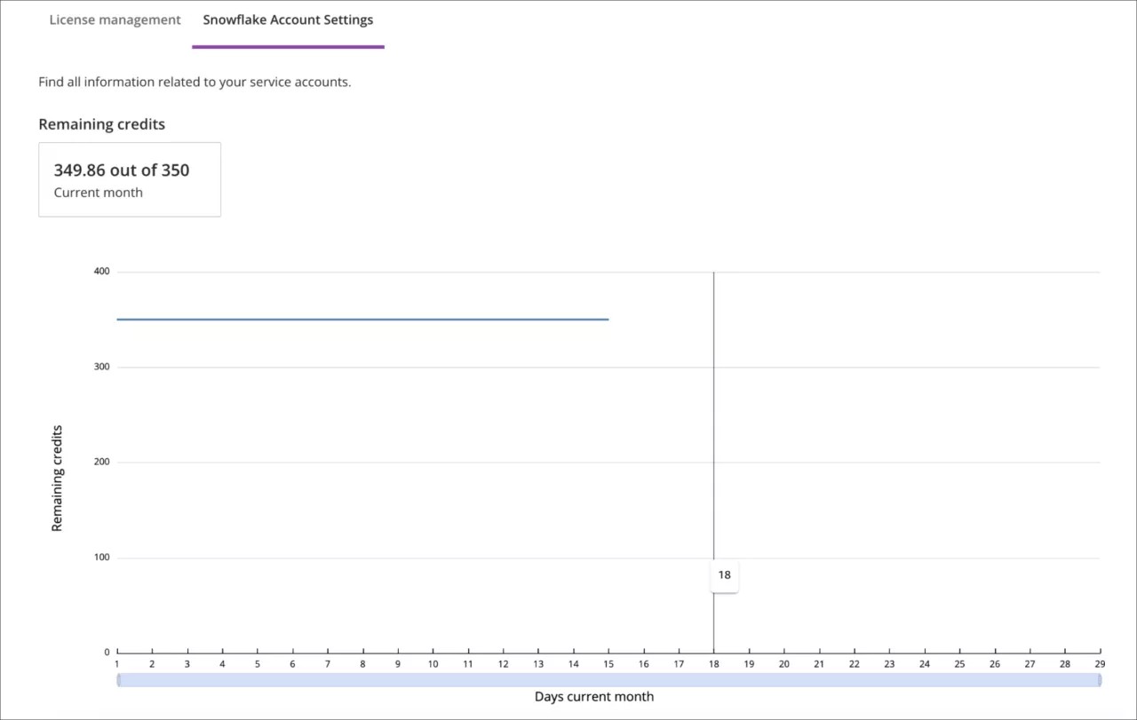Click the vertical crosshair line on the chart
The image size is (1137, 720).
pyautogui.click(x=714, y=400)
